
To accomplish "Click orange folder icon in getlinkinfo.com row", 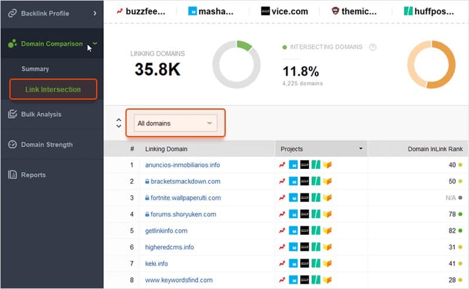I will 327,230.
